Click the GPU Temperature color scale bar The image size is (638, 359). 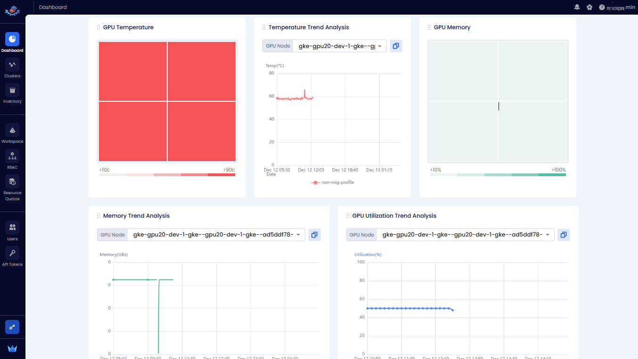pyautogui.click(x=167, y=175)
